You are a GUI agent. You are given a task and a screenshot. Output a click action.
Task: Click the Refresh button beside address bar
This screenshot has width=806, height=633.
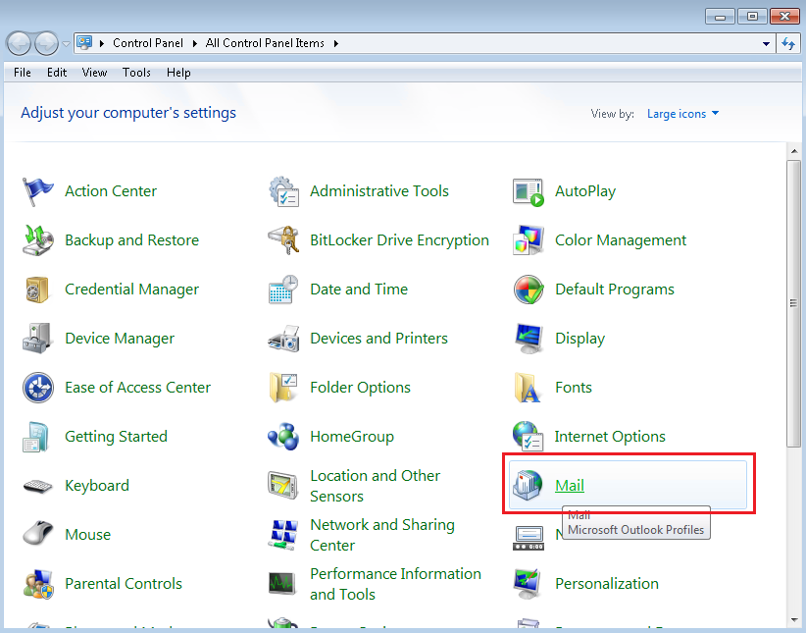[x=788, y=44]
